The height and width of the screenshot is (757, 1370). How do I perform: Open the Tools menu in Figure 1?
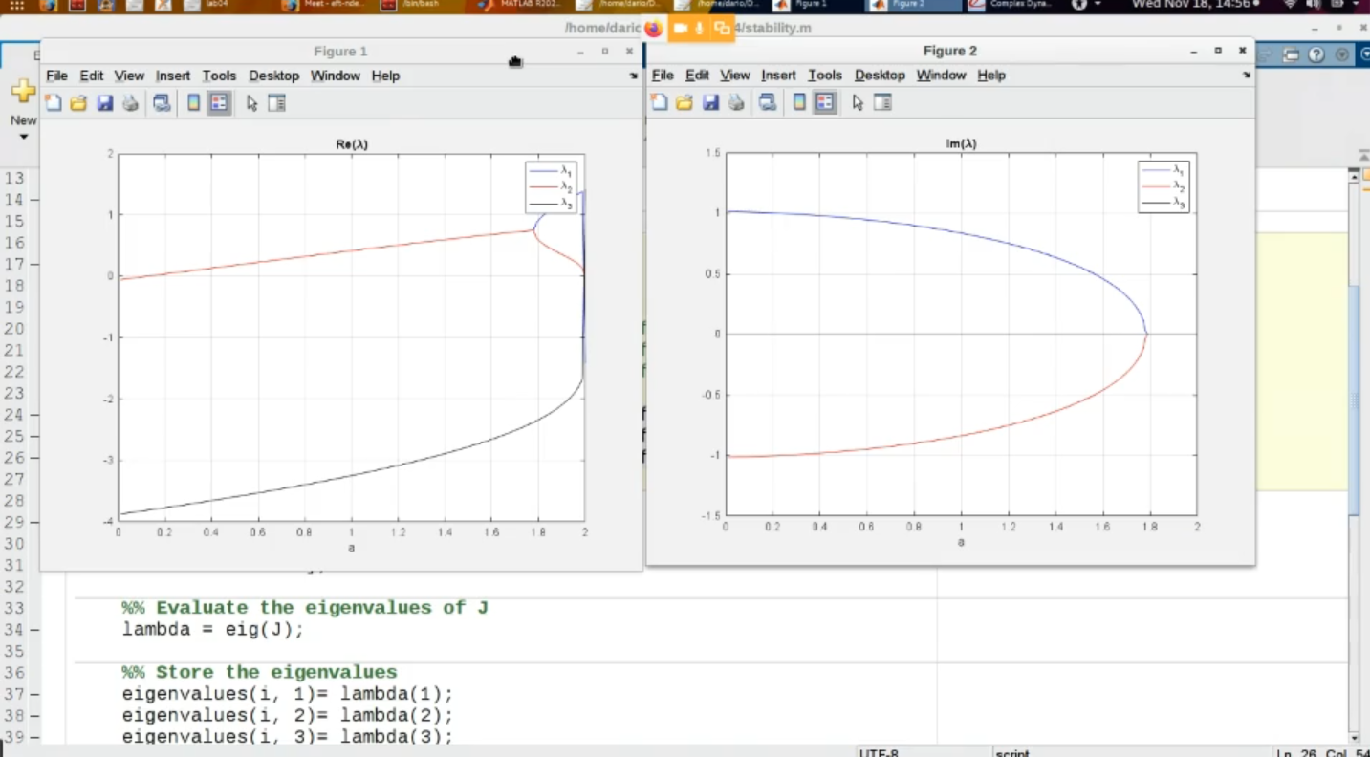219,76
